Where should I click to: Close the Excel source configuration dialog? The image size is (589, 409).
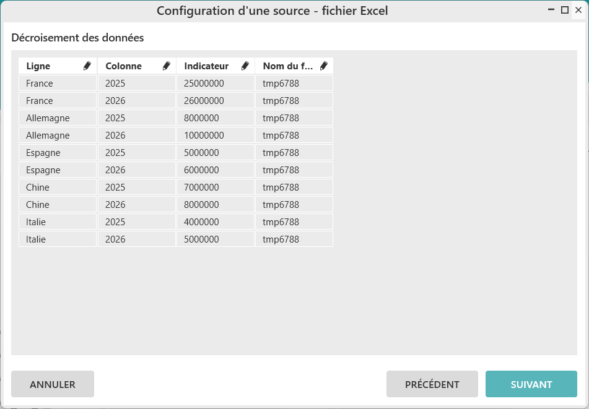coord(578,10)
